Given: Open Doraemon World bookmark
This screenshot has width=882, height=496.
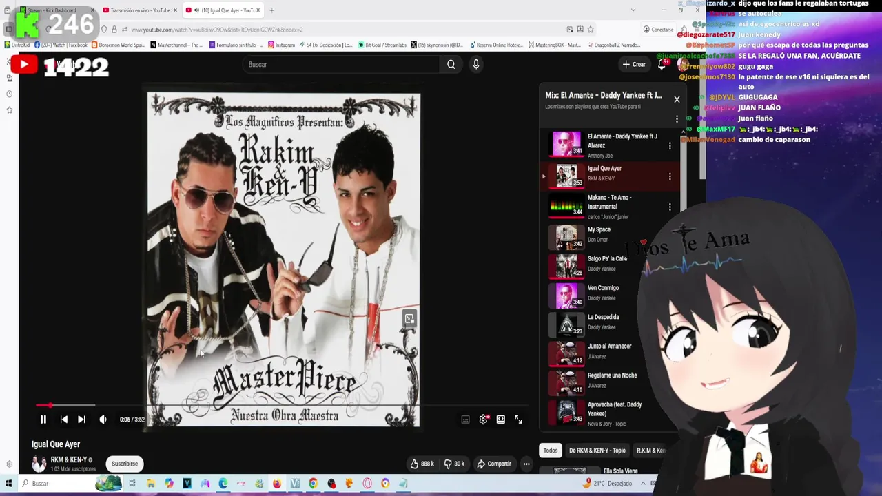Looking at the screenshot, I should point(118,45).
